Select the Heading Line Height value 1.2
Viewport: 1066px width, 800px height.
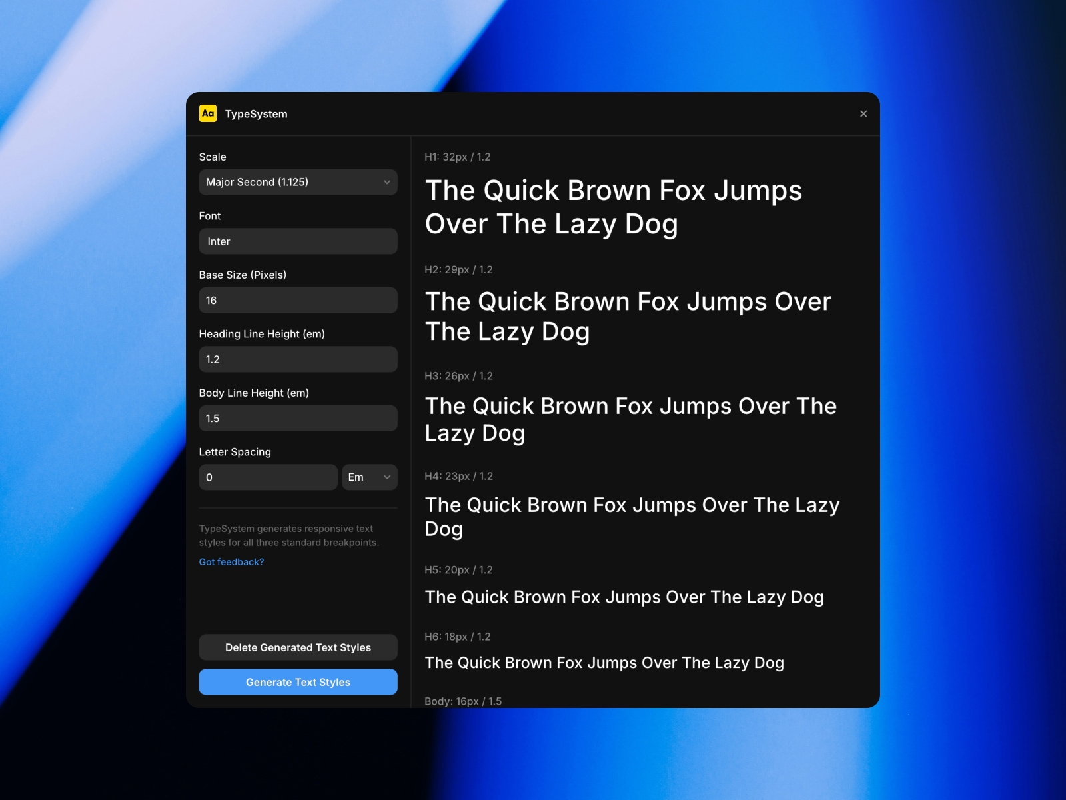(298, 359)
